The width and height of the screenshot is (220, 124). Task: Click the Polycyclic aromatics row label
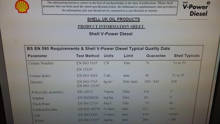click(x=47, y=92)
